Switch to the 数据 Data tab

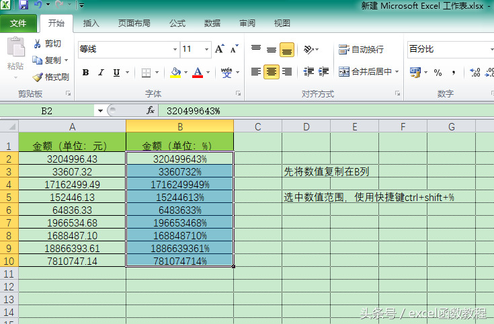point(212,24)
